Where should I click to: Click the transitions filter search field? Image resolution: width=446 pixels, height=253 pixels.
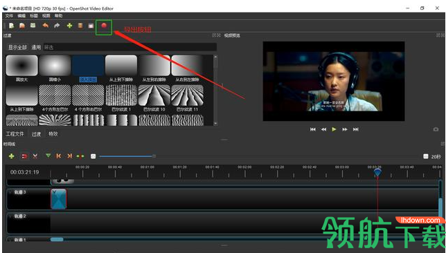pyautogui.click(x=130, y=48)
